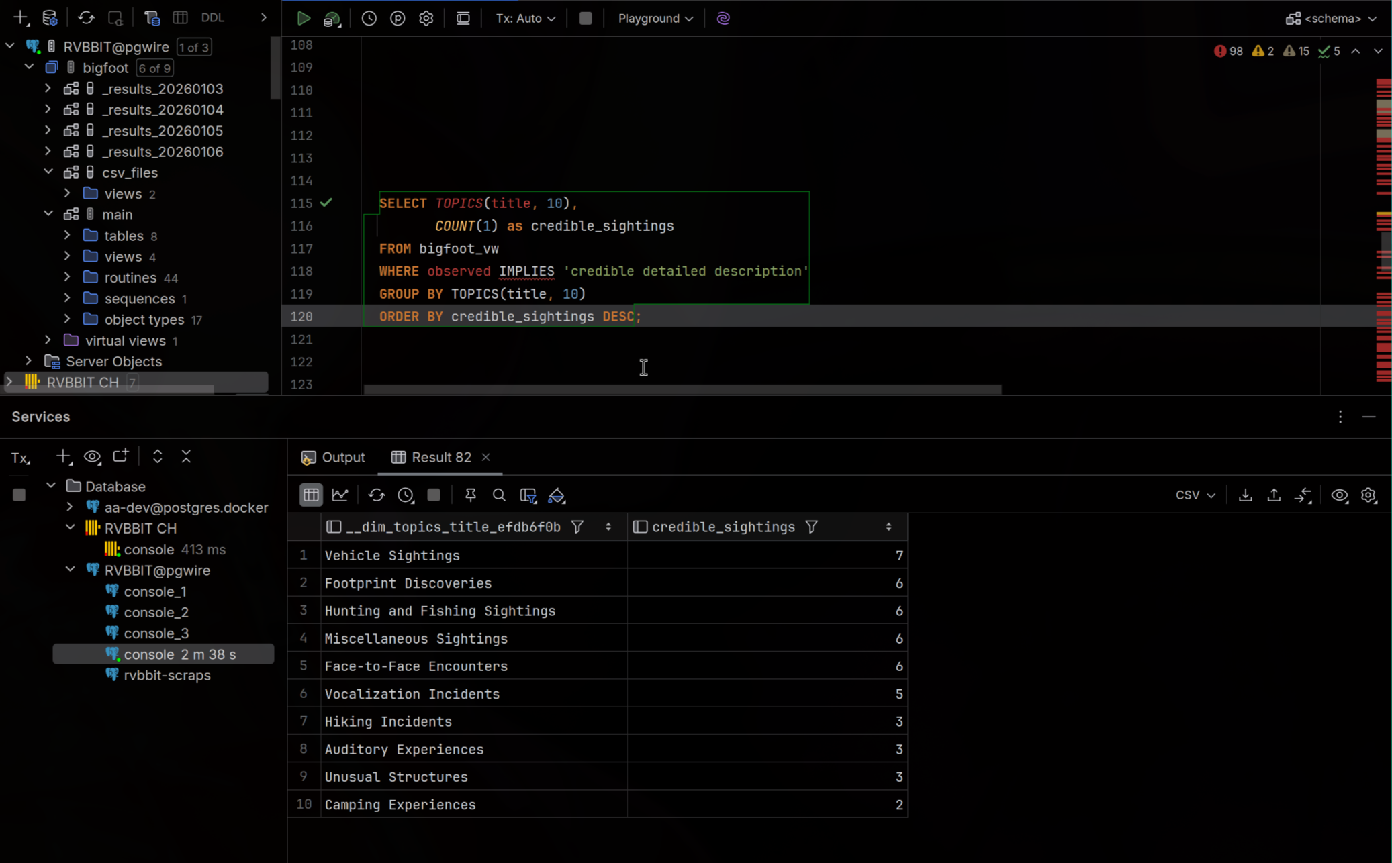Screen dimensions: 1392x863
Task: Select the Result 82 tab
Action: [440, 457]
